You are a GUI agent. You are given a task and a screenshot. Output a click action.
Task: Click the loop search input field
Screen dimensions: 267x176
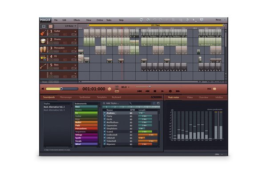pyautogui.click(x=142, y=103)
